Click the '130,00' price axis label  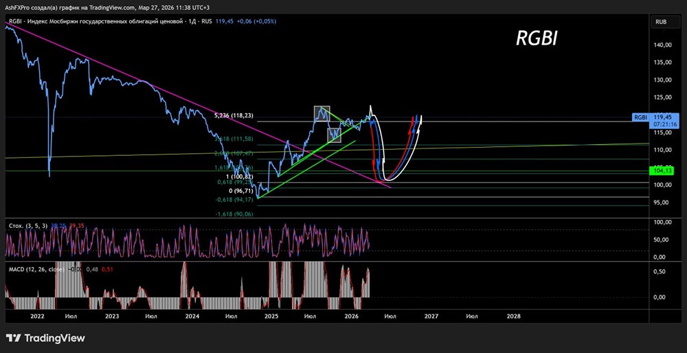click(x=663, y=80)
